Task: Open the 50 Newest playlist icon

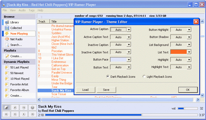Action: click(x=7, y=73)
